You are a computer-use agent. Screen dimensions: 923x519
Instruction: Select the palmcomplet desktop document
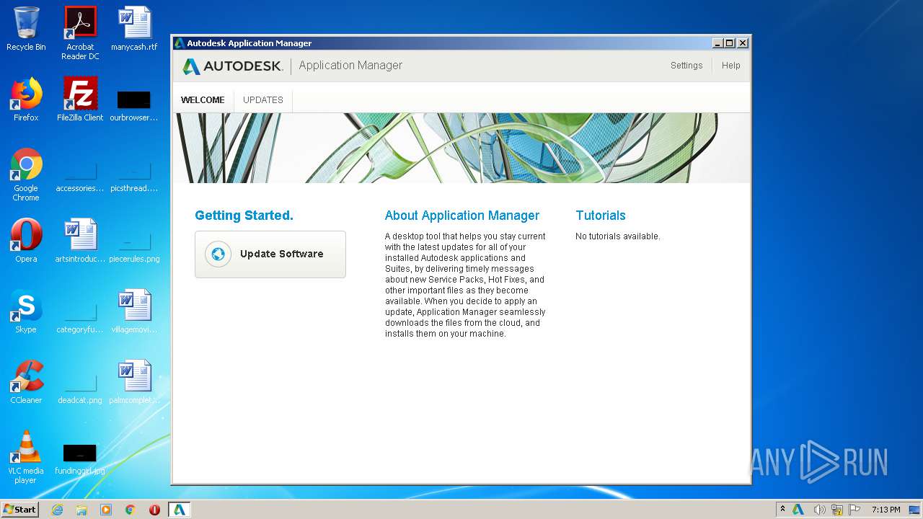click(134, 383)
